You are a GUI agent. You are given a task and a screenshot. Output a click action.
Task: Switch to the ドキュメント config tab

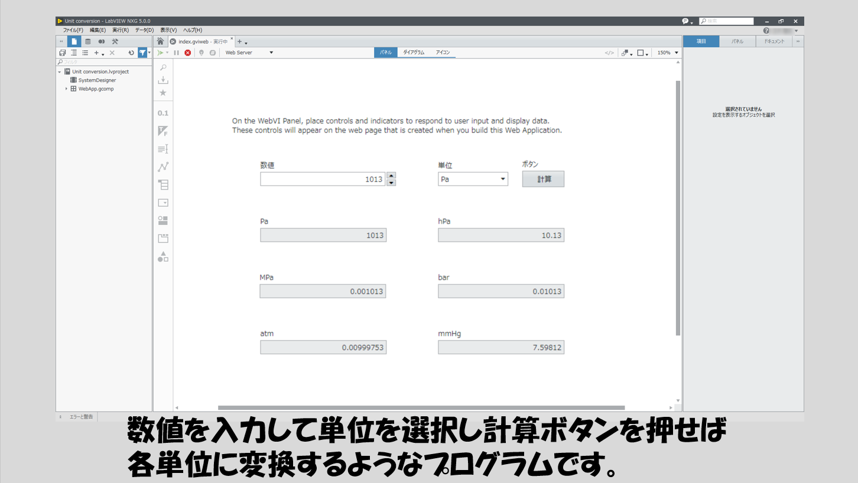[x=774, y=41]
